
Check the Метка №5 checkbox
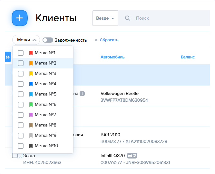[21, 94]
